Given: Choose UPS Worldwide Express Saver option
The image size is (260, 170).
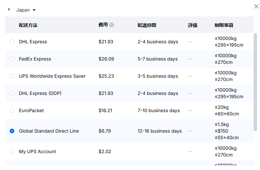Looking at the screenshot, I should [12, 76].
